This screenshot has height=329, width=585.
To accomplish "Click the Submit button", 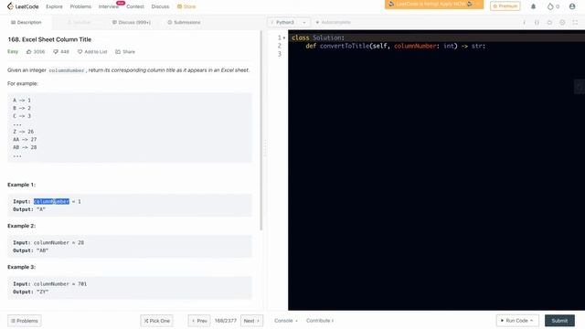I will pyautogui.click(x=559, y=321).
